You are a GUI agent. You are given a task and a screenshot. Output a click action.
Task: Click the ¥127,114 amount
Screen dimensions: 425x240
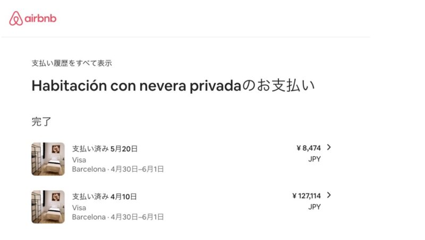(307, 196)
